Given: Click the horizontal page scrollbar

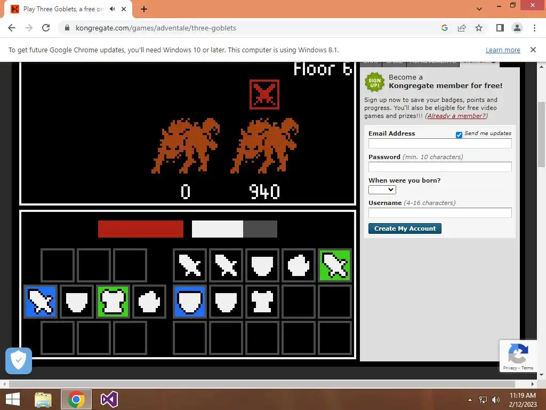Looking at the screenshot, I should [262, 384].
